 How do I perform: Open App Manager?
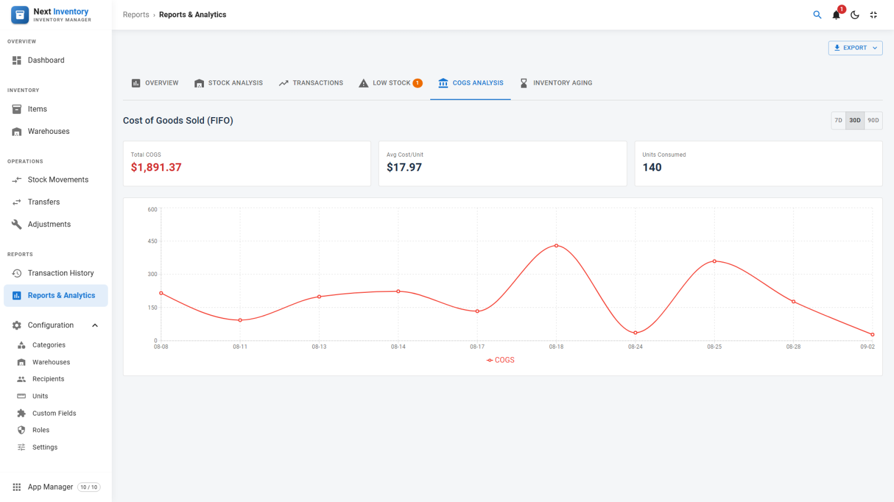[x=56, y=487]
